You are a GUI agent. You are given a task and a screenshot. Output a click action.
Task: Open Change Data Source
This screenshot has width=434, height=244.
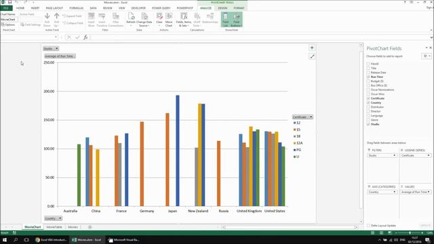point(144,20)
